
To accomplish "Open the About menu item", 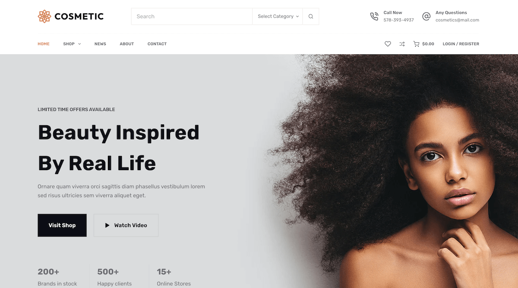I will [127, 44].
